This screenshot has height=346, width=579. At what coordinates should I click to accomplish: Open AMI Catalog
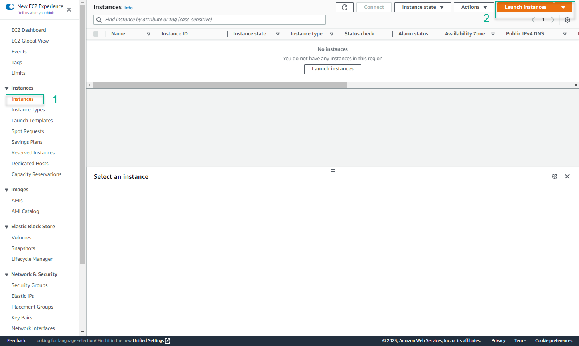26,211
